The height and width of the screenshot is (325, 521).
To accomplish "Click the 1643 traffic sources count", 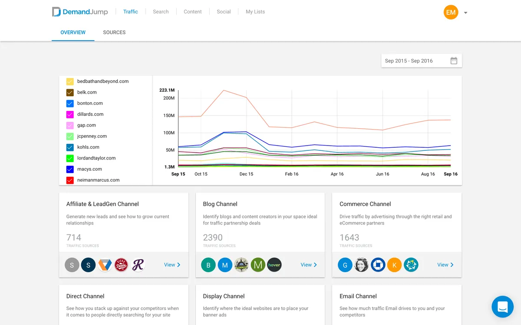I will [x=350, y=237].
